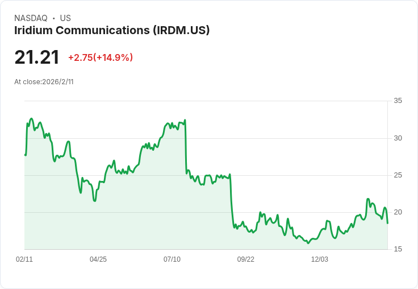Click the 25 price axis label
418x289 pixels.
pos(398,175)
